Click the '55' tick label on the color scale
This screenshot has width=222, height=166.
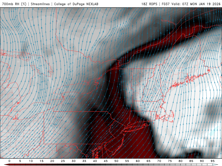127,161
